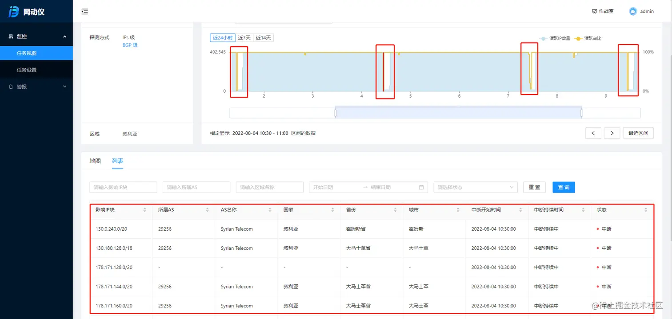Sort by 省份 column sort arrows
This screenshot has height=319, width=672.
395,210
